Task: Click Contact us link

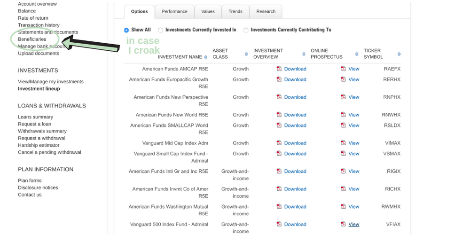Action: pyautogui.click(x=30, y=195)
